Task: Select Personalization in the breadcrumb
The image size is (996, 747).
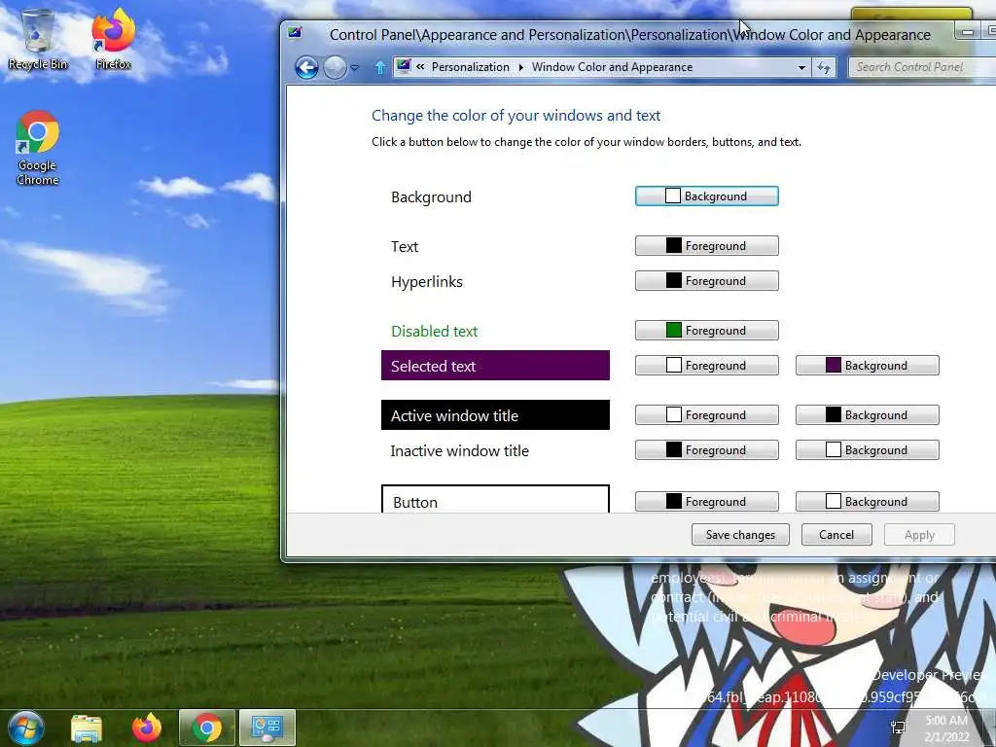Action: click(470, 67)
